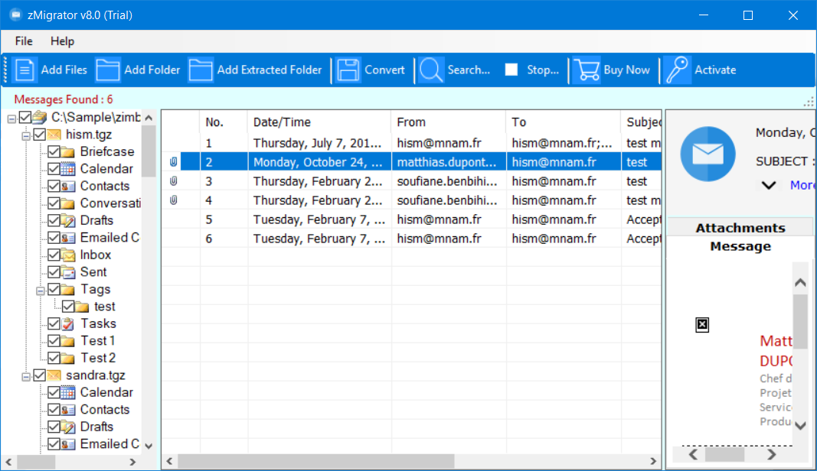Click the attachment paperclip on row 4
This screenshot has width=817, height=471.
(174, 200)
